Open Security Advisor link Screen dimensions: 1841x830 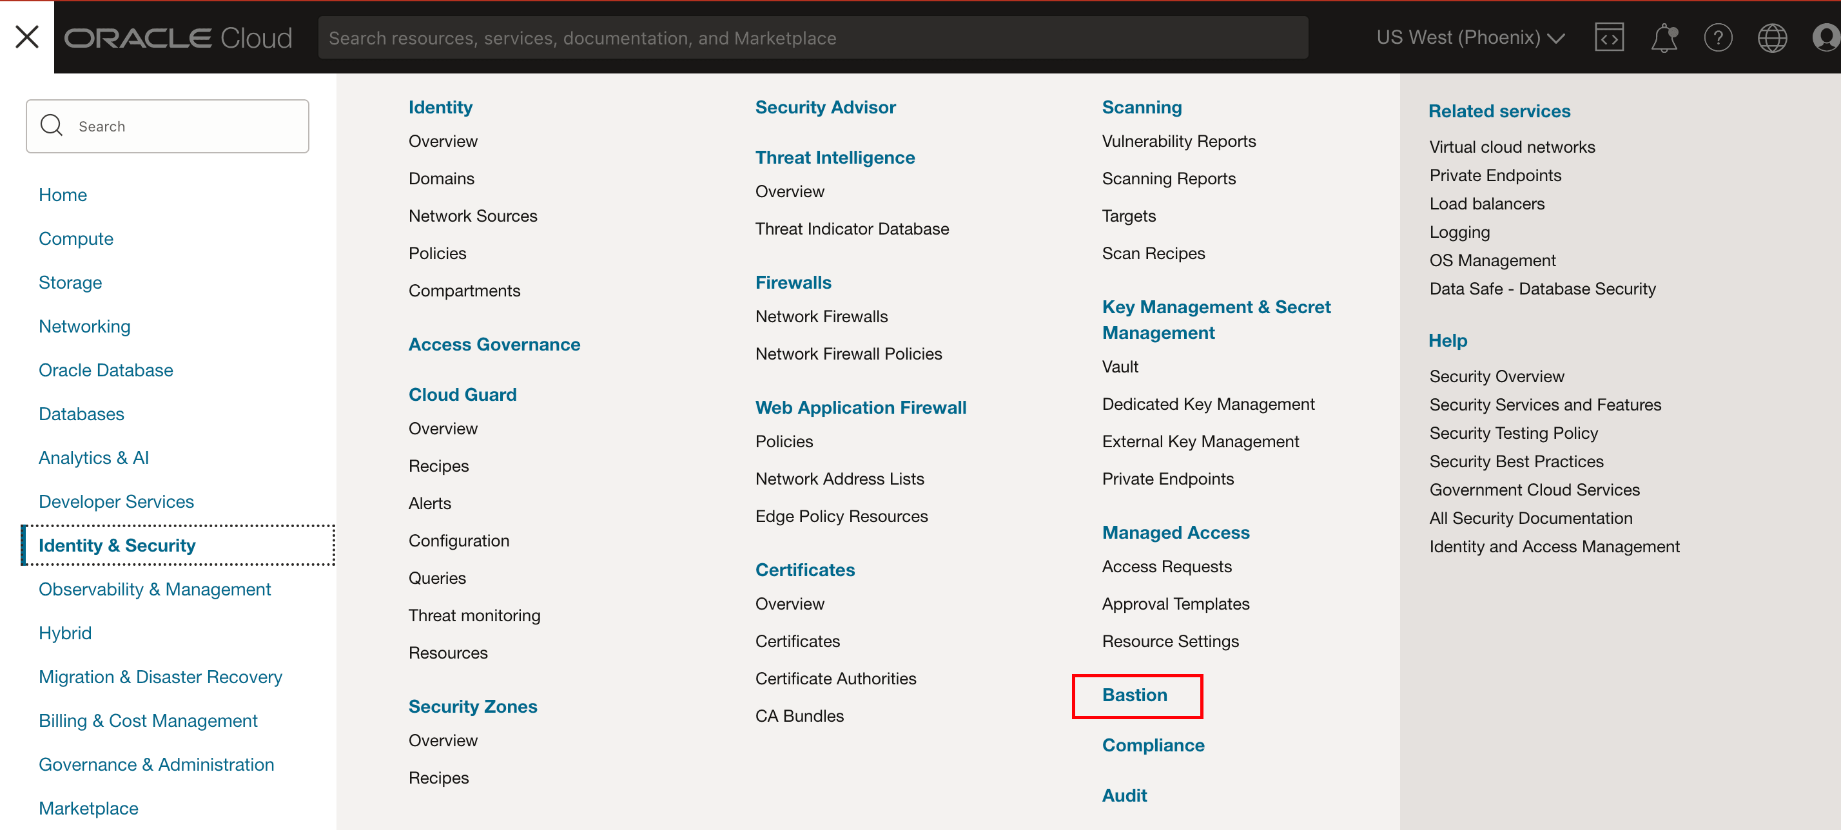click(x=826, y=107)
